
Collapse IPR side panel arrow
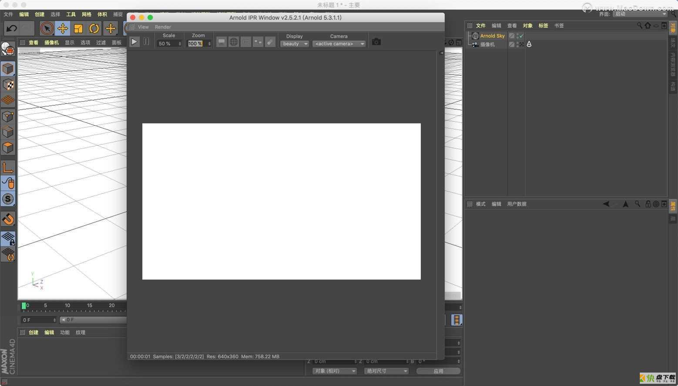pyautogui.click(x=441, y=53)
